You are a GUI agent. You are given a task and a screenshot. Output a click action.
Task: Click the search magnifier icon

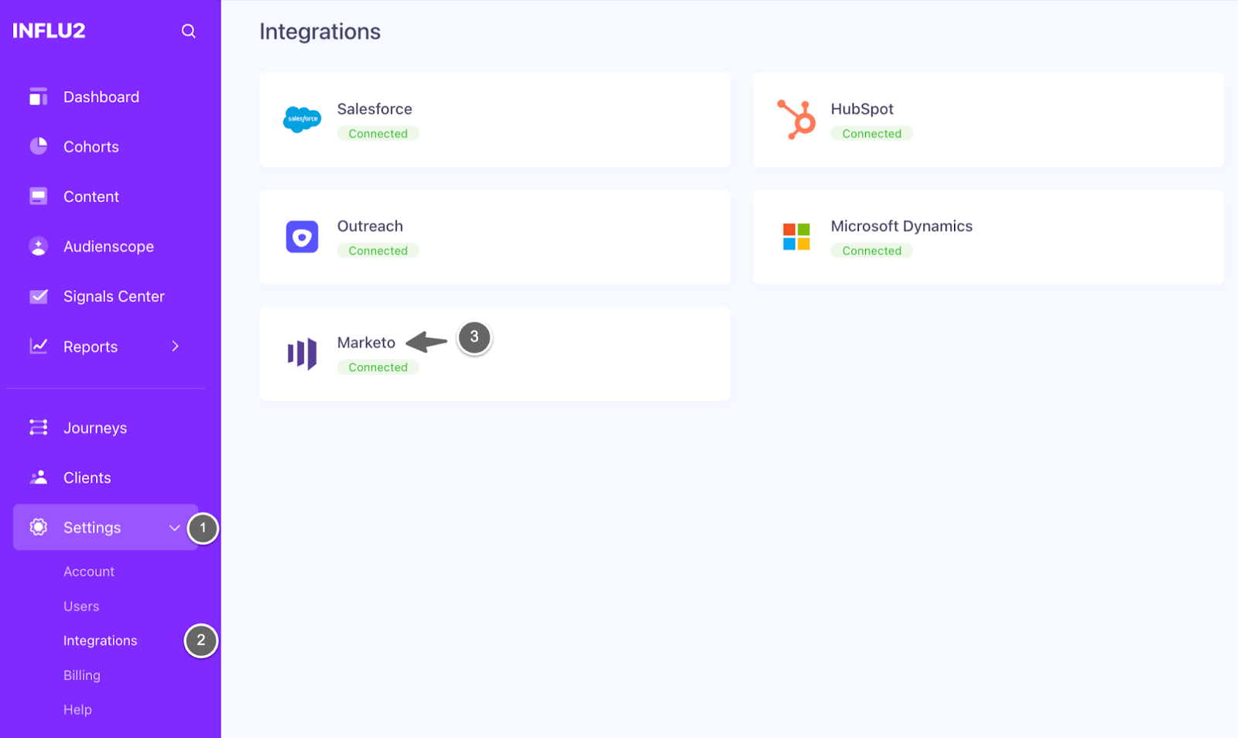pyautogui.click(x=188, y=31)
